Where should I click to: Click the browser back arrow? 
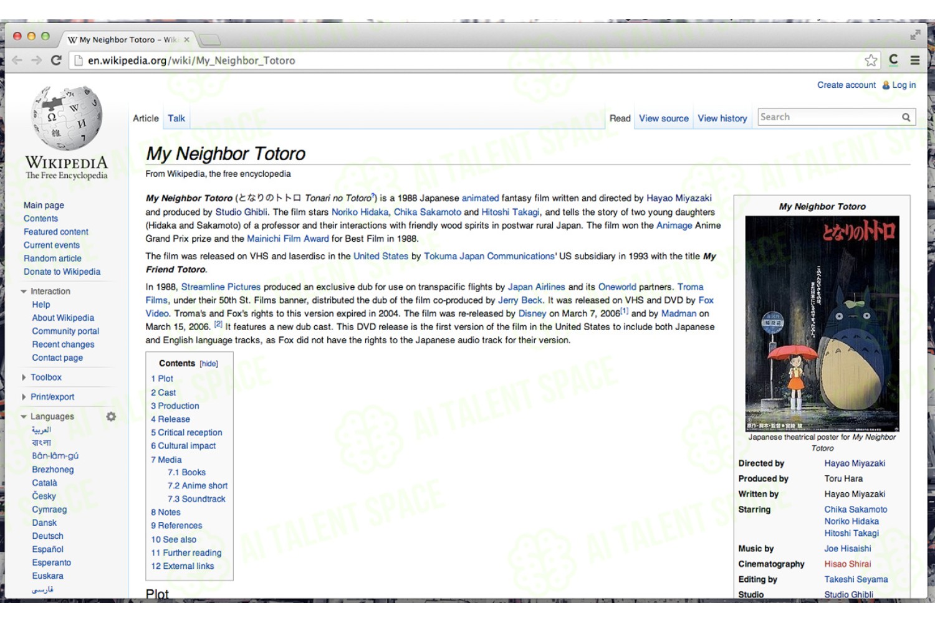coord(17,60)
